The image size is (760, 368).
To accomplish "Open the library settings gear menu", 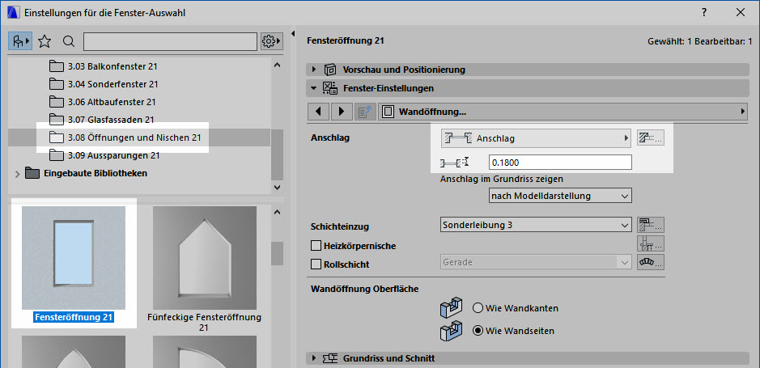I will [x=271, y=41].
